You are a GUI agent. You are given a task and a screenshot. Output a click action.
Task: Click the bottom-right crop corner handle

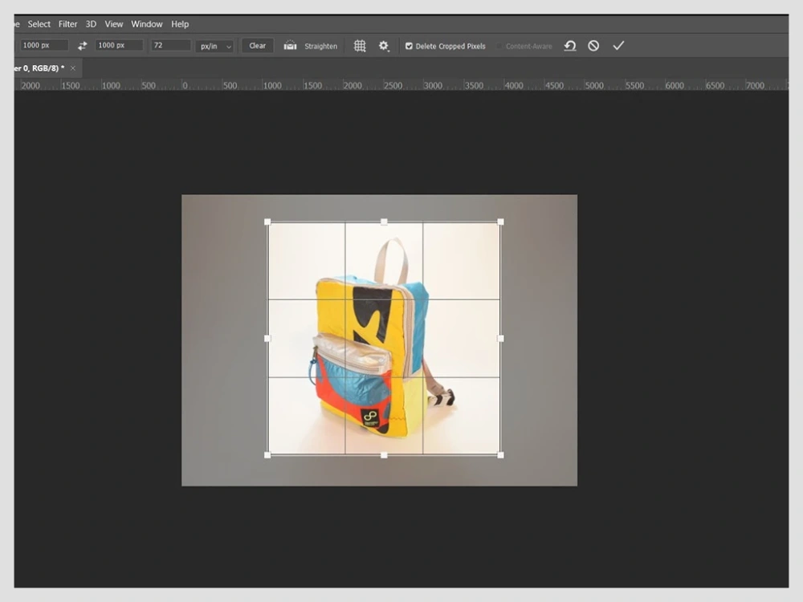tap(500, 454)
